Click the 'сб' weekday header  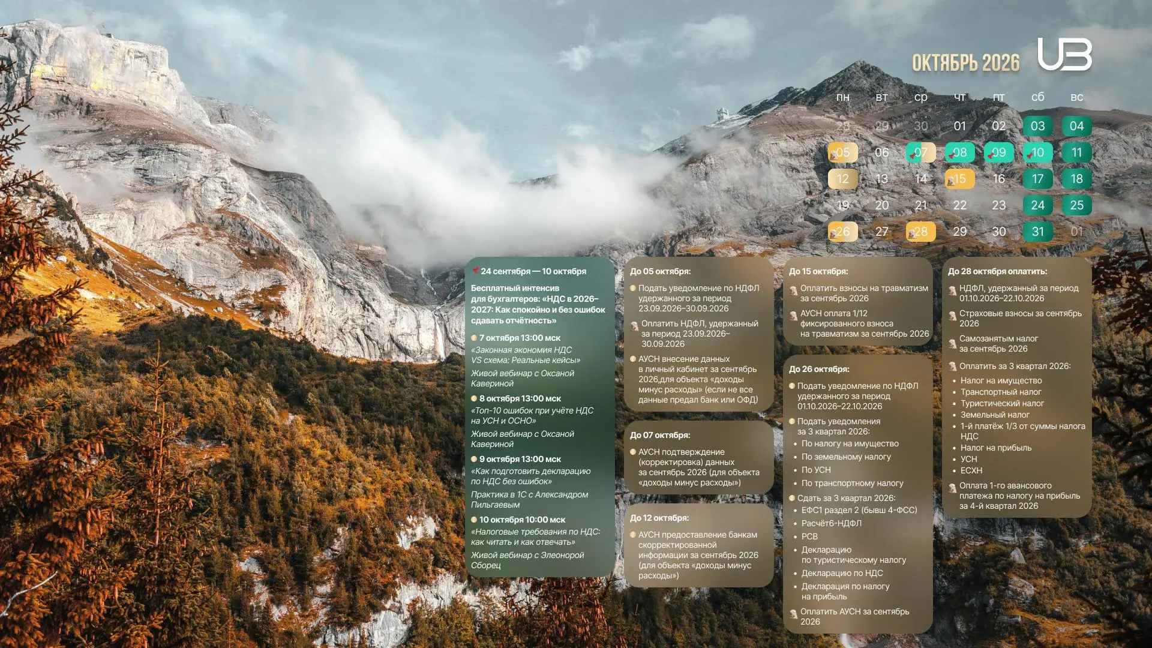click(x=1037, y=97)
